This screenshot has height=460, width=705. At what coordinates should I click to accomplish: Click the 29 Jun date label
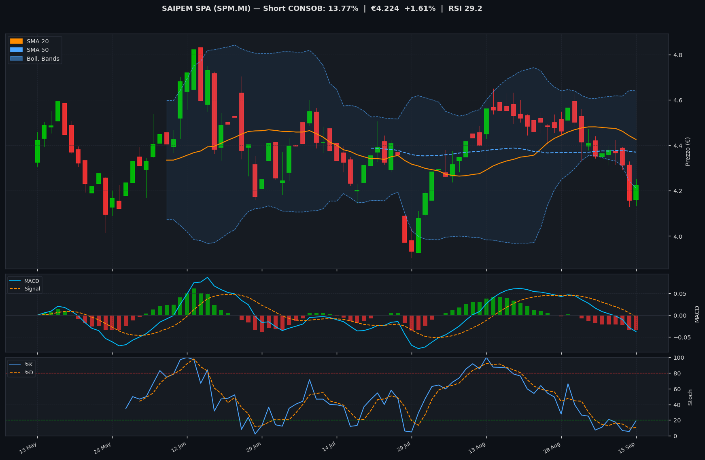click(253, 448)
